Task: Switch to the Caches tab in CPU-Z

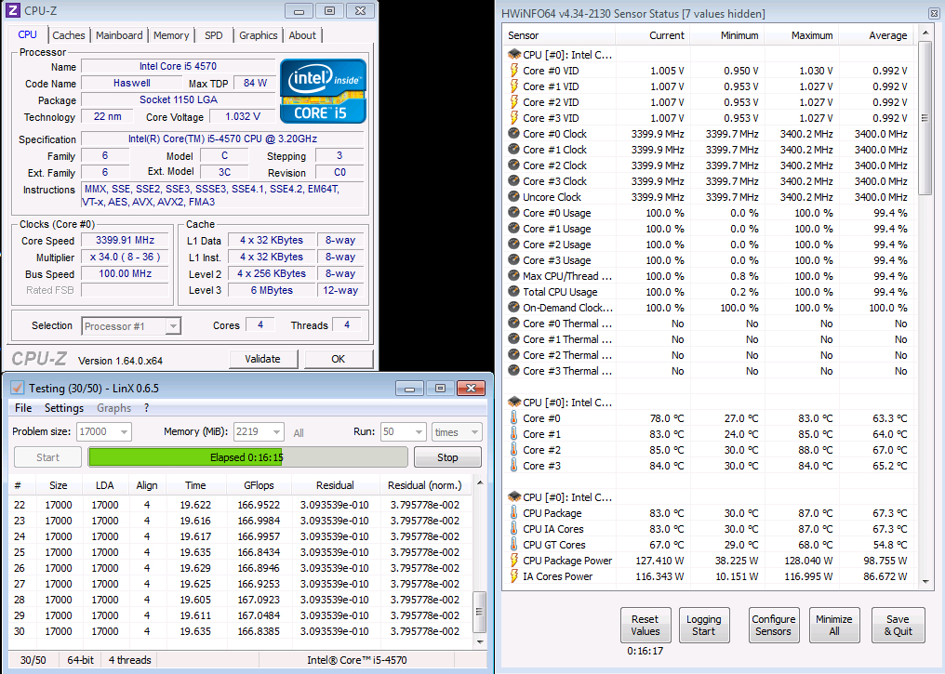Action: pyautogui.click(x=69, y=35)
